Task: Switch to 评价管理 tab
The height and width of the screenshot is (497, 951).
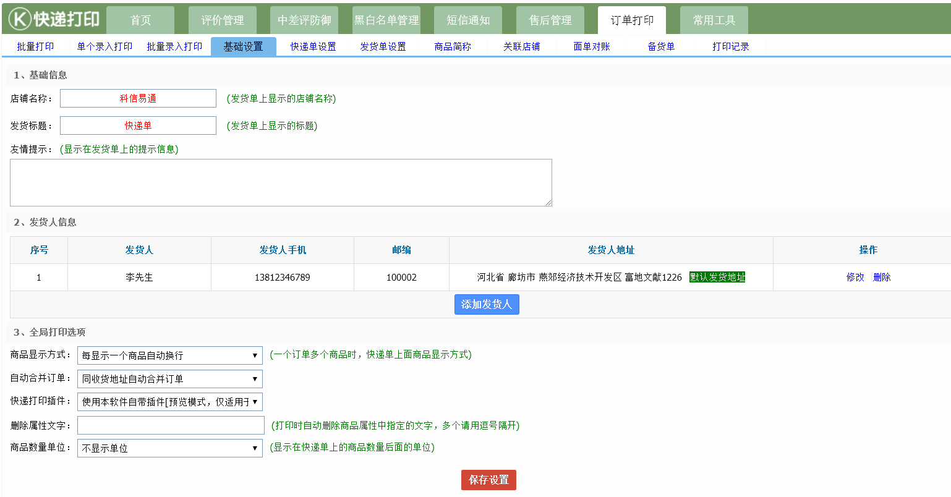Action: pyautogui.click(x=223, y=20)
